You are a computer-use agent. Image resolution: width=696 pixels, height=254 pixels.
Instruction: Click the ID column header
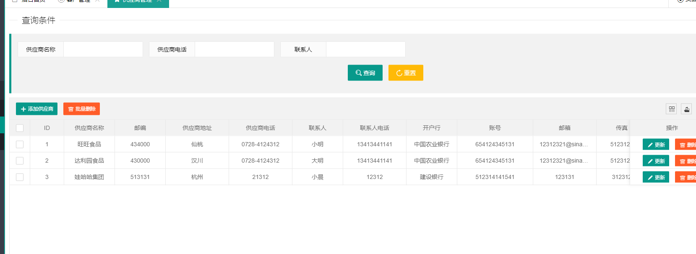(47, 128)
